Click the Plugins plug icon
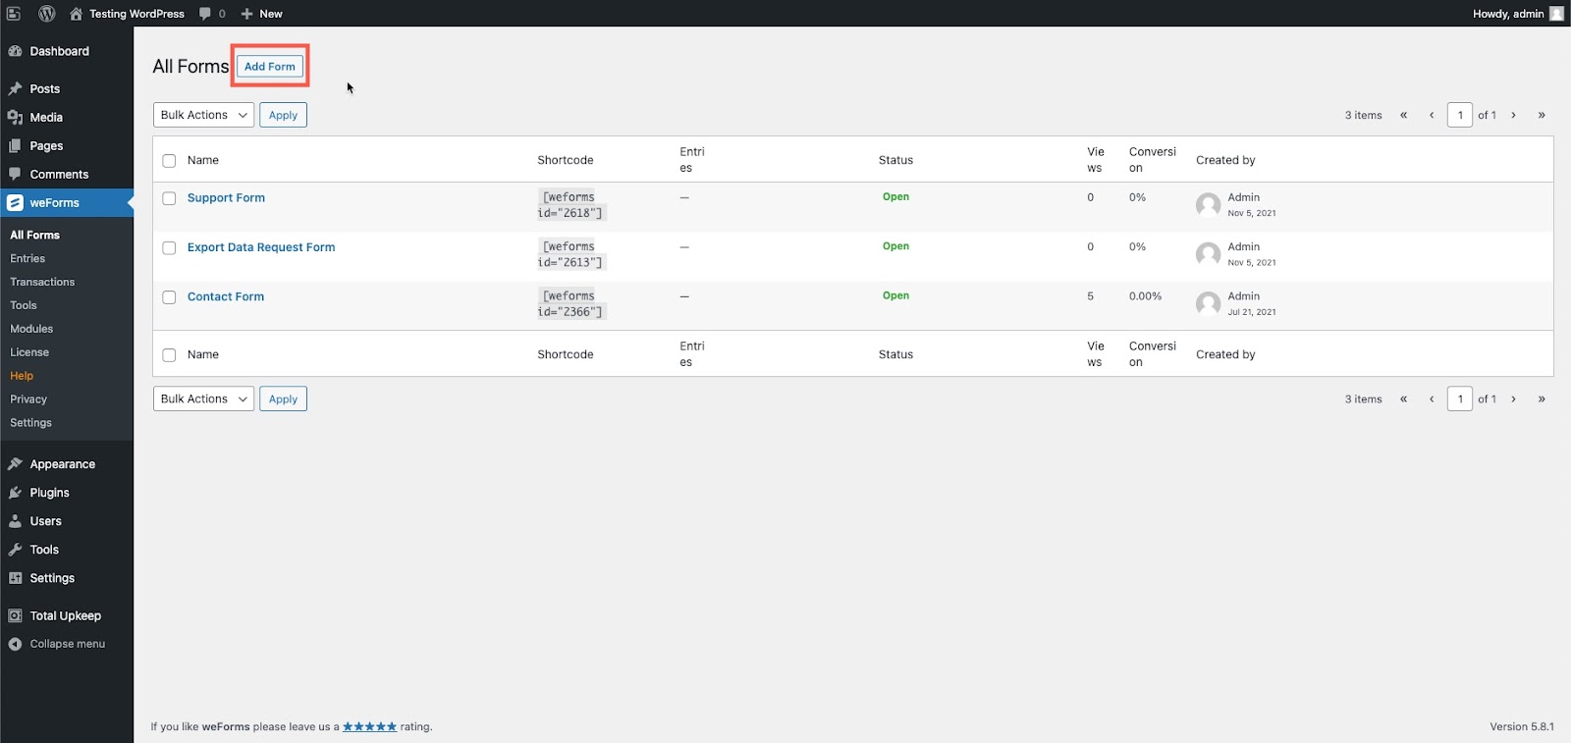The image size is (1571, 743). tap(16, 492)
